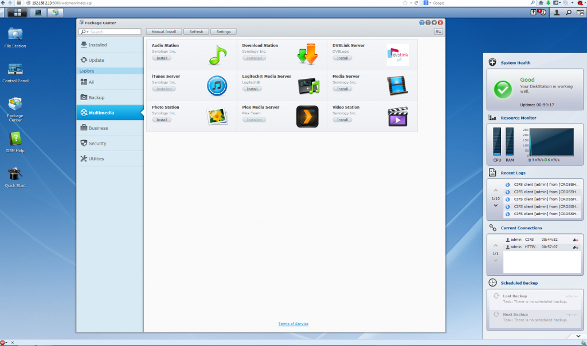This screenshot has width=587, height=346.
Task: Open the browser home page icon
Action: pos(541,3)
